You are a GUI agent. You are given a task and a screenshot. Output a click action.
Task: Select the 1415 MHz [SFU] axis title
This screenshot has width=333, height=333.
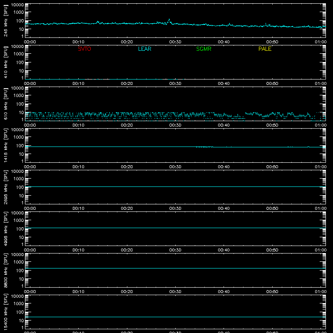coord(5,145)
